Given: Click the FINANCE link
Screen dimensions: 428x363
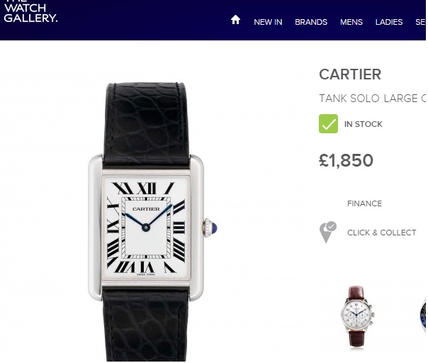Looking at the screenshot, I should pyautogui.click(x=364, y=203).
